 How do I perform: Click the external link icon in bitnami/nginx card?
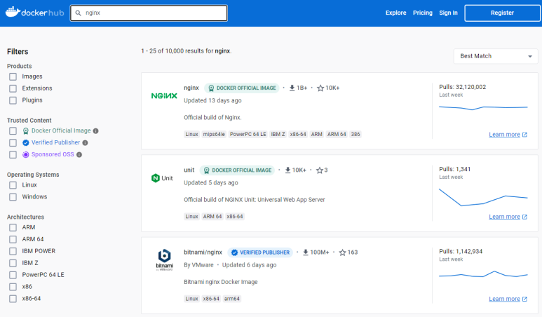524,299
